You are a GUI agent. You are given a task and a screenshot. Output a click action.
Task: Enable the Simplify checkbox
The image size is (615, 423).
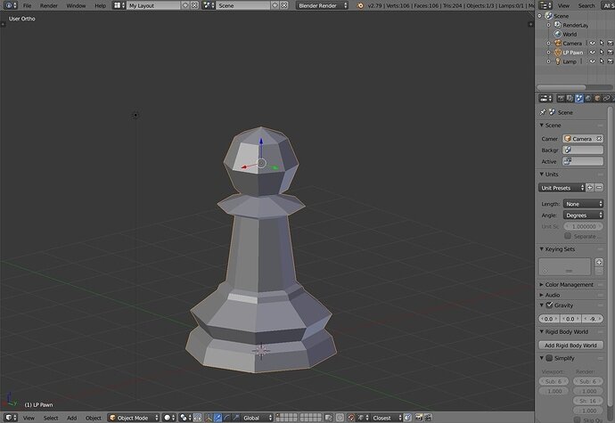(x=549, y=358)
